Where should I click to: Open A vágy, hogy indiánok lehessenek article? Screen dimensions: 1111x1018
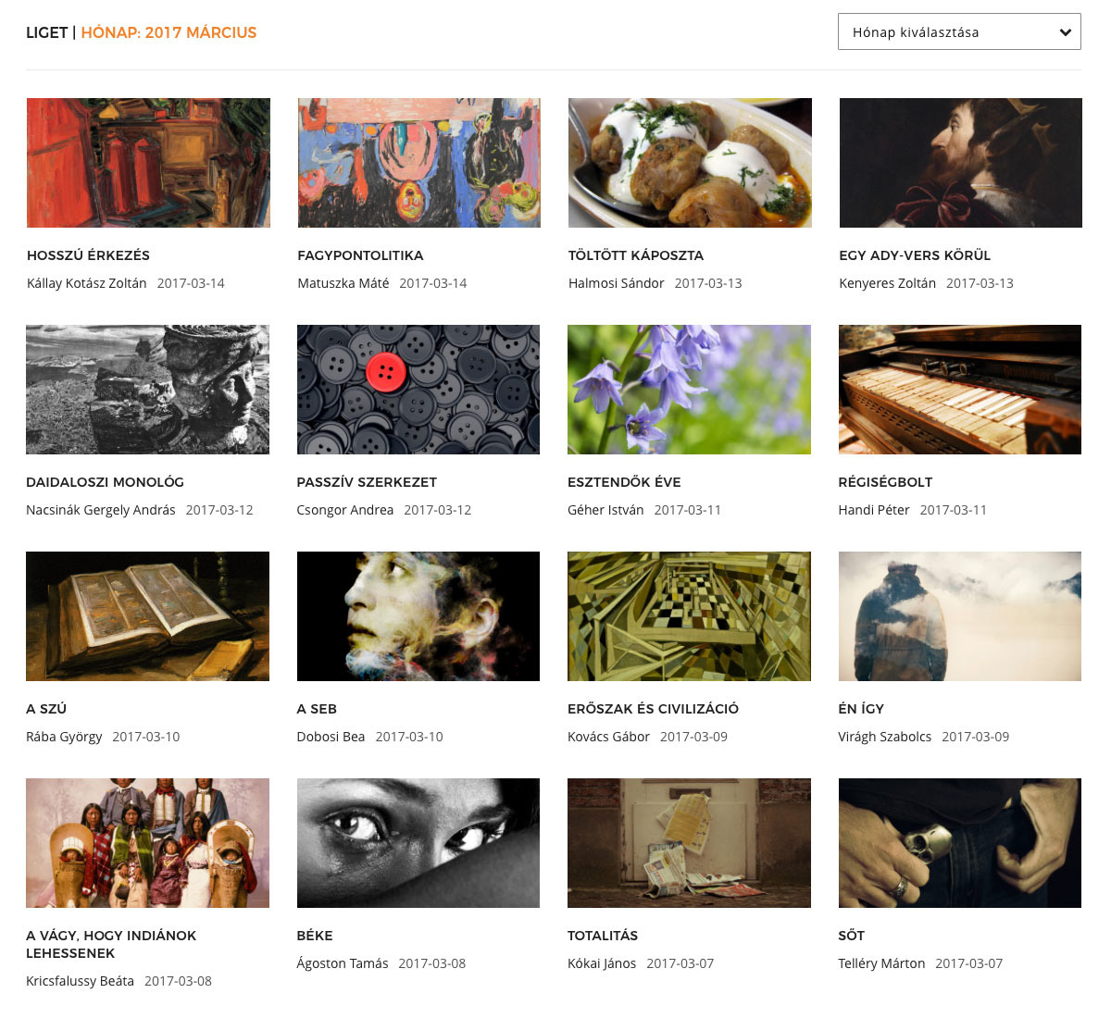(x=111, y=944)
